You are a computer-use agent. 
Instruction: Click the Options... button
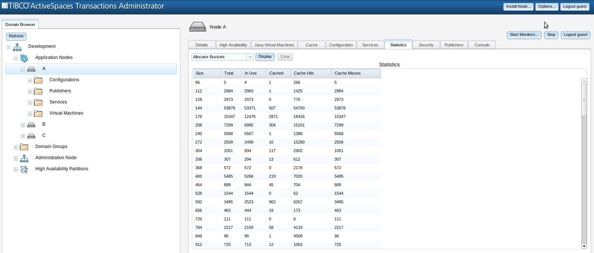pyautogui.click(x=547, y=7)
